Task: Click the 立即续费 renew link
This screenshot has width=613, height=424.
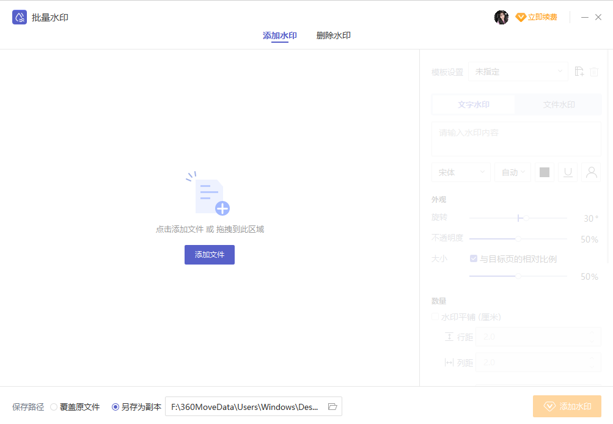Action: coord(537,17)
